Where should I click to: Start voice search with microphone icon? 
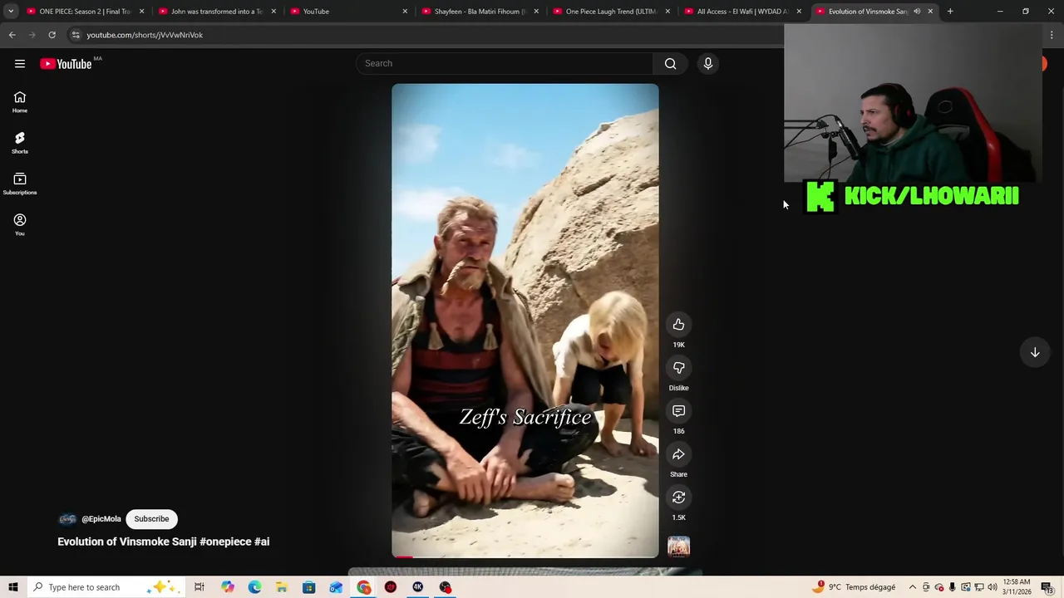pyautogui.click(x=708, y=64)
